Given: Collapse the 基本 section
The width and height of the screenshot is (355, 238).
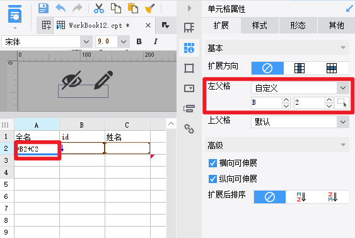Looking at the screenshot, I should coord(343,47).
